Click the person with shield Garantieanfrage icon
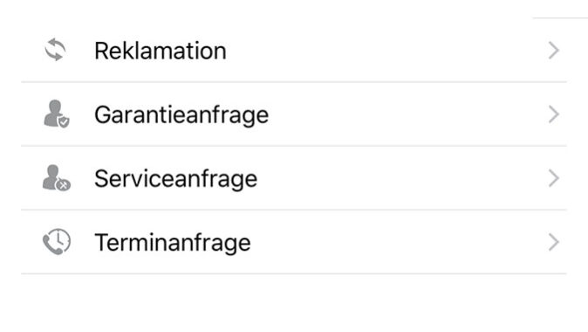Image resolution: width=588 pixels, height=332 pixels. 57,114
